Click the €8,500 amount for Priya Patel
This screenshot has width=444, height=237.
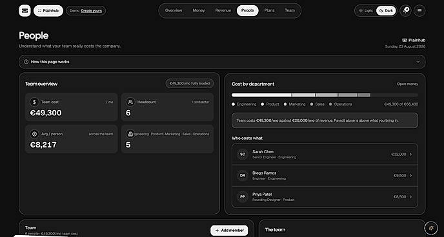point(400,196)
